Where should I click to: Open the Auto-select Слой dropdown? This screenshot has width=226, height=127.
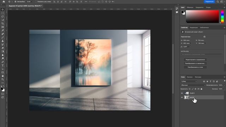pyautogui.click(x=30, y=1)
